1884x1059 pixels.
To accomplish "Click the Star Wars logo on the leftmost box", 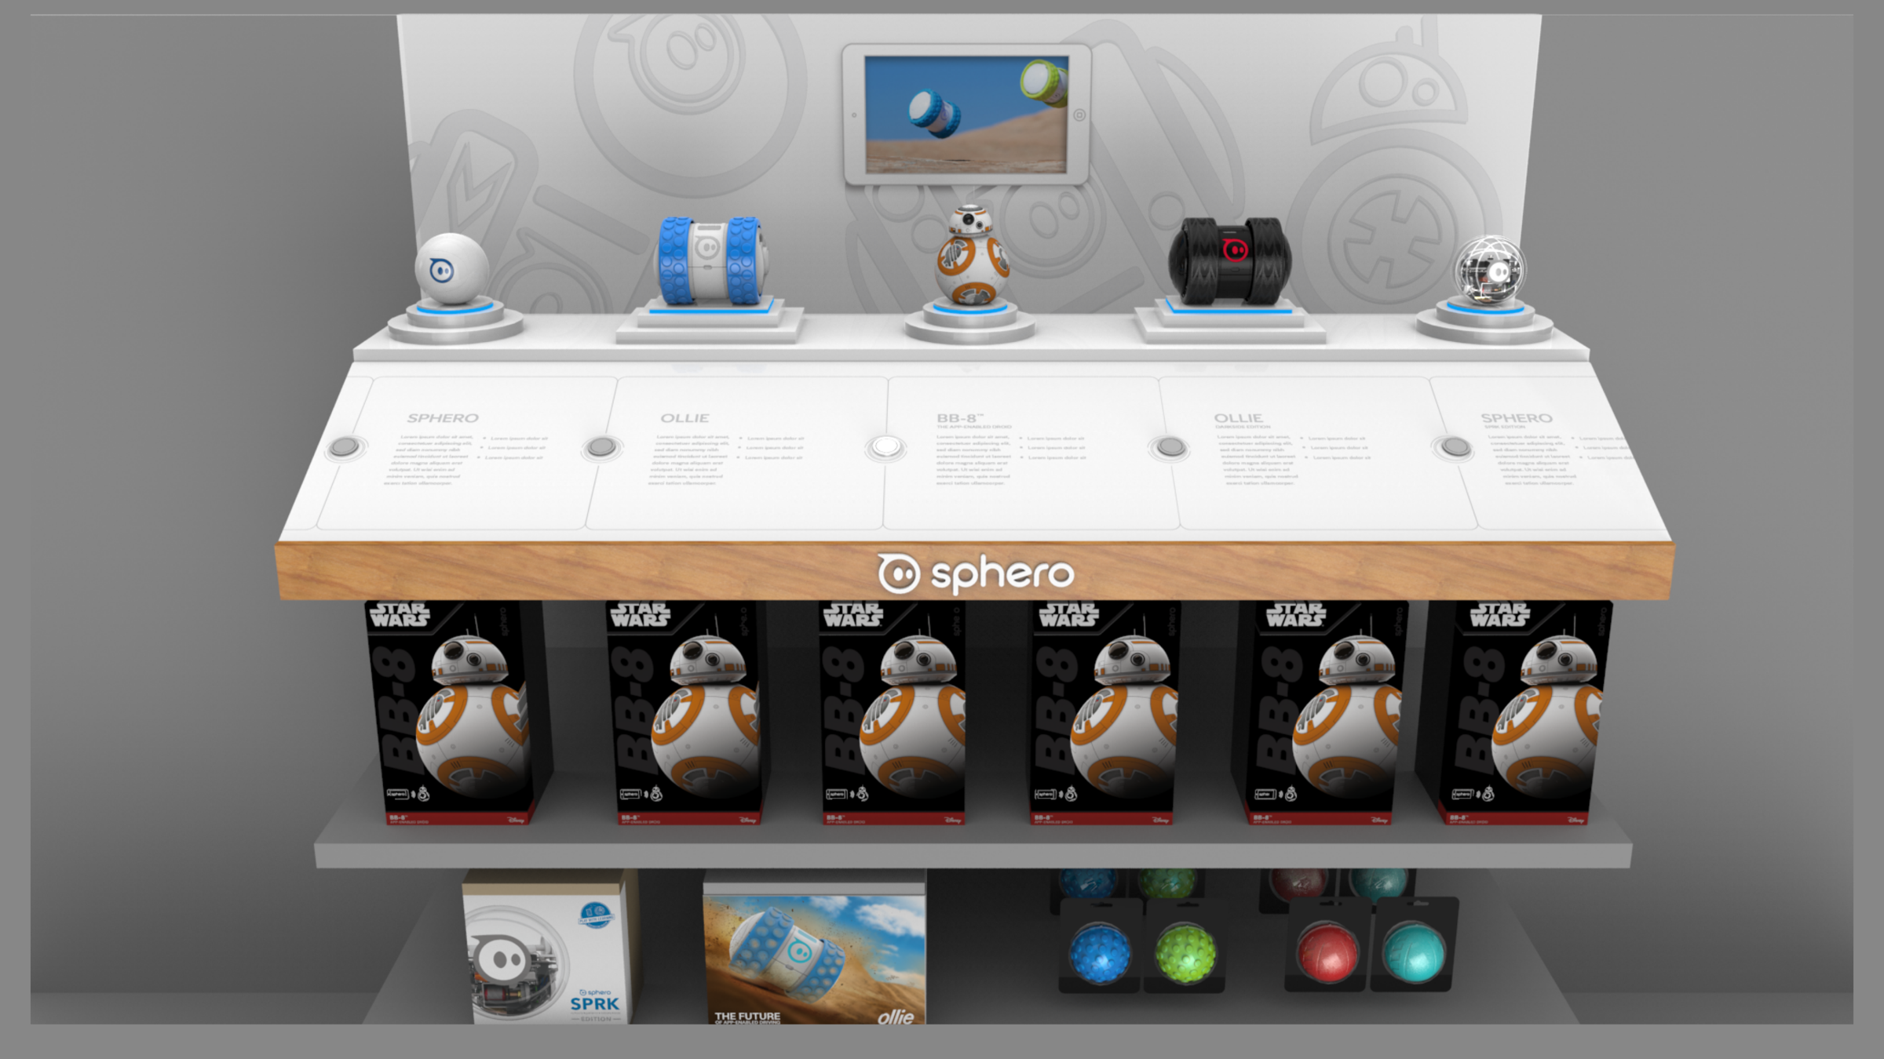I will tap(399, 614).
